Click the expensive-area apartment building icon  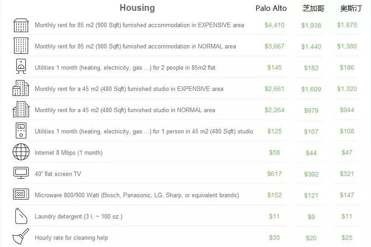[21, 25]
